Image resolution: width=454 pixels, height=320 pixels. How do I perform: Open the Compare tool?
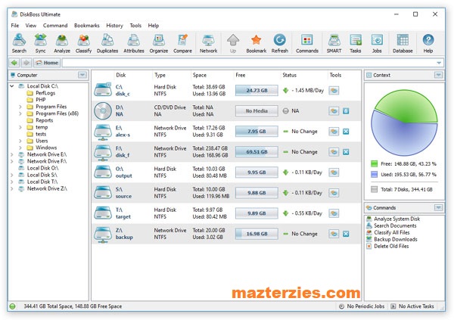coord(182,43)
